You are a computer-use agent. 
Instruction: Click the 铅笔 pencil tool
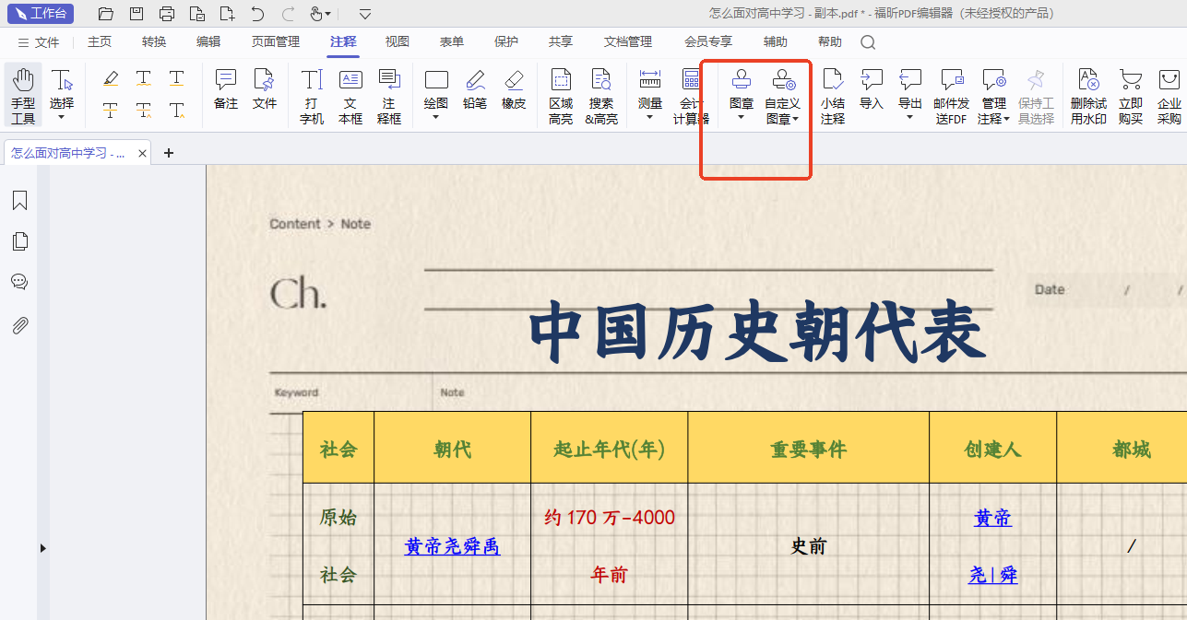pyautogui.click(x=475, y=90)
